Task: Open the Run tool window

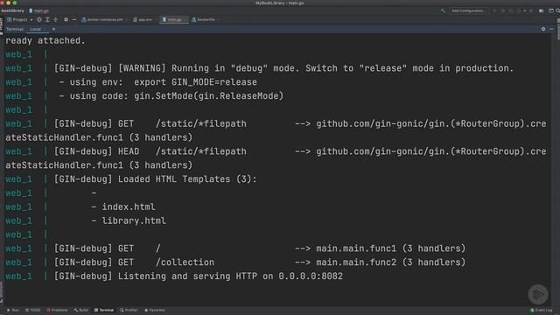Action: tap(13, 310)
